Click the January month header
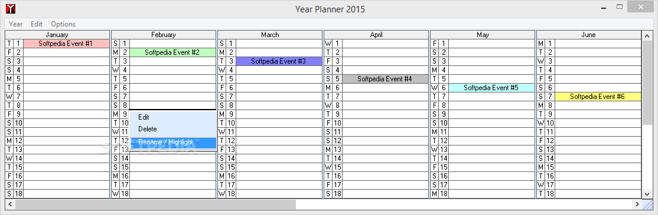Screen dimensions: 658x215 (57, 35)
